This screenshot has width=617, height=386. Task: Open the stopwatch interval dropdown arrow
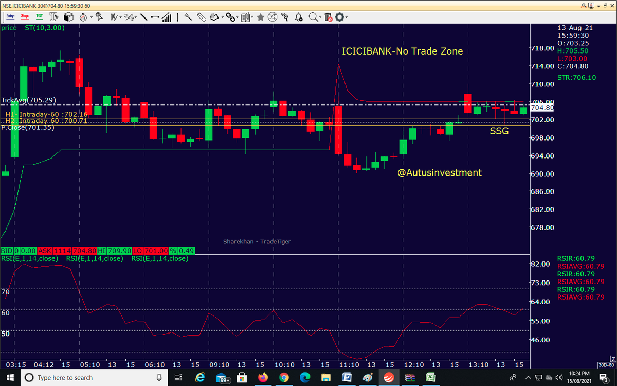(x=90, y=17)
